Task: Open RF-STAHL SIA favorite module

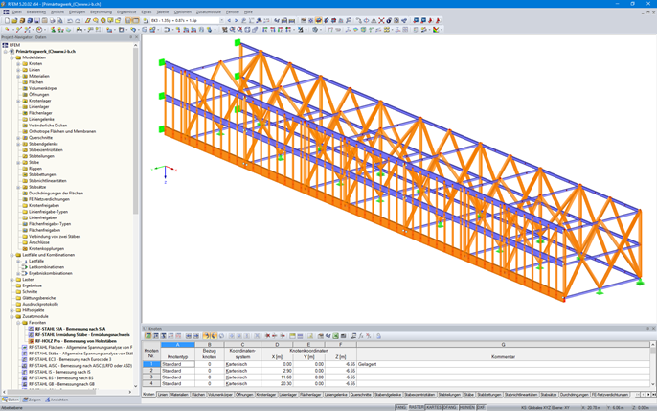Action: pyautogui.click(x=71, y=329)
